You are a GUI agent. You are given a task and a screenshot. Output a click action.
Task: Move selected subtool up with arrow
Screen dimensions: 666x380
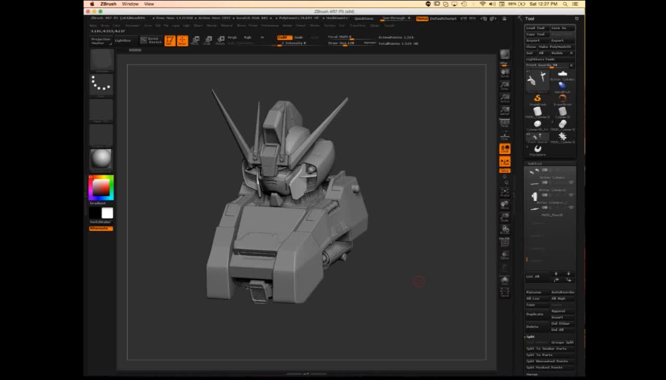tap(556, 273)
